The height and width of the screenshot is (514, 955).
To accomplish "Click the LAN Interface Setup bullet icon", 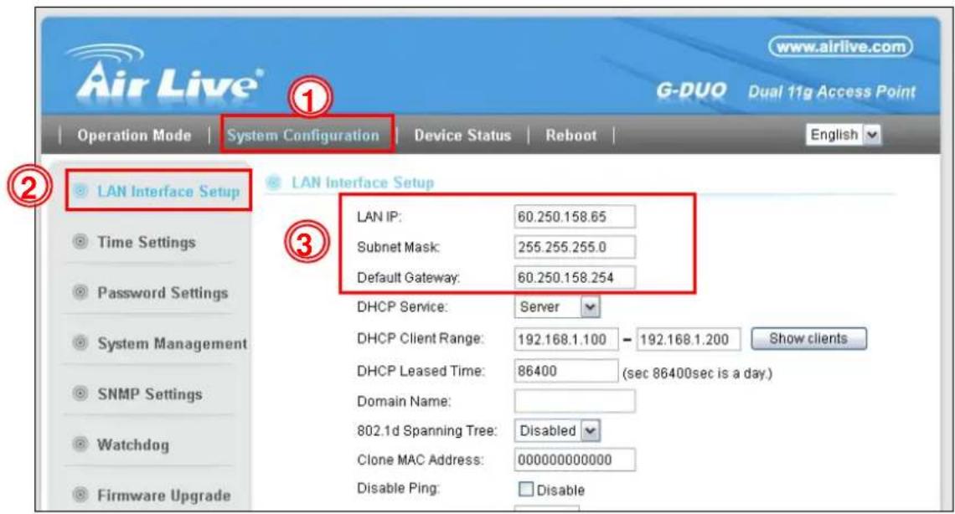I will (80, 191).
